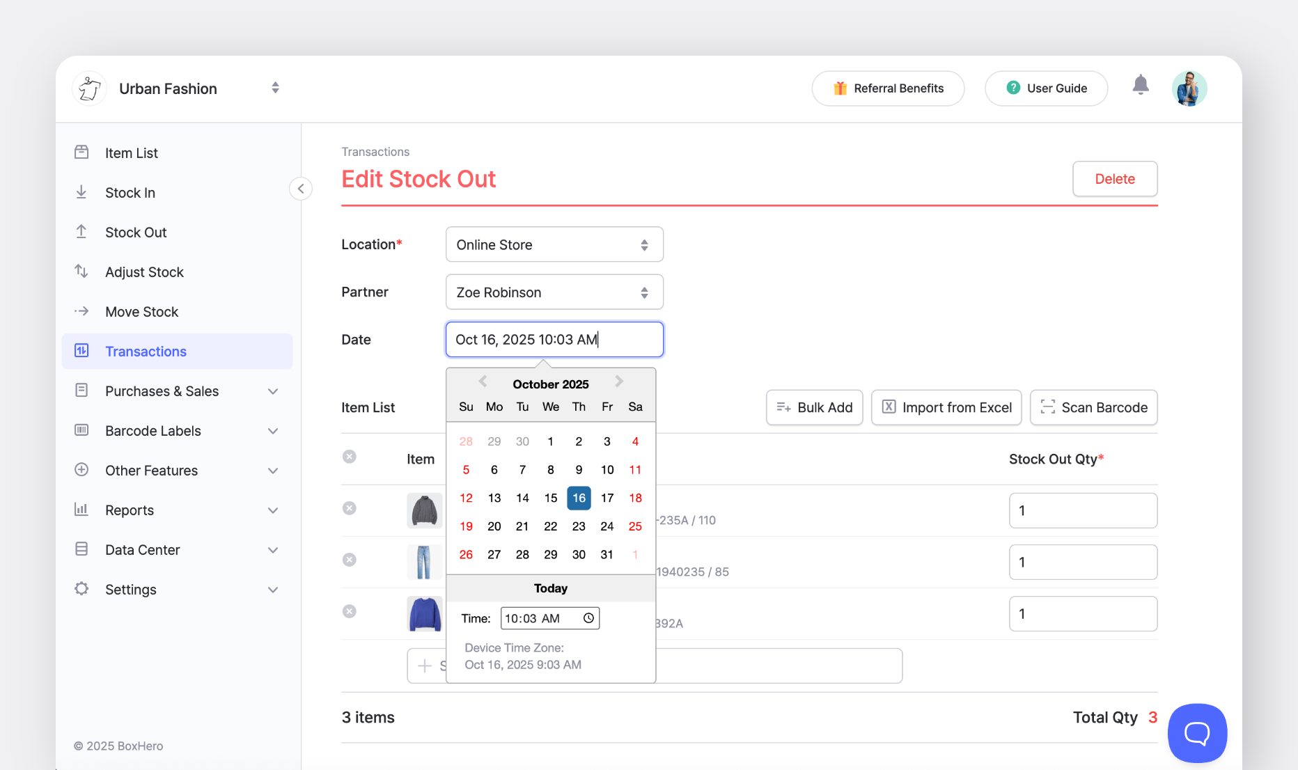Viewport: 1298px width, 770px height.
Task: Remove the gray sweater item row
Action: (350, 508)
